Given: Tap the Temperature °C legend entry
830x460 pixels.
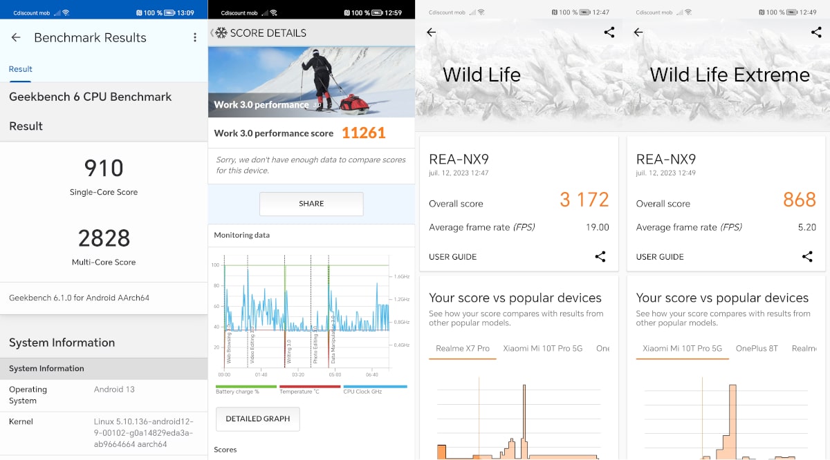Looking at the screenshot, I should click(310, 390).
